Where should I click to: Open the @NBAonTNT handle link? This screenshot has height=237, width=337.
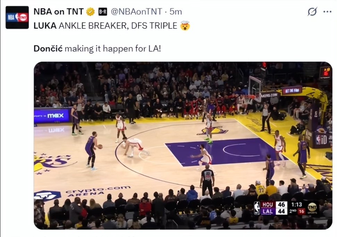(x=136, y=11)
